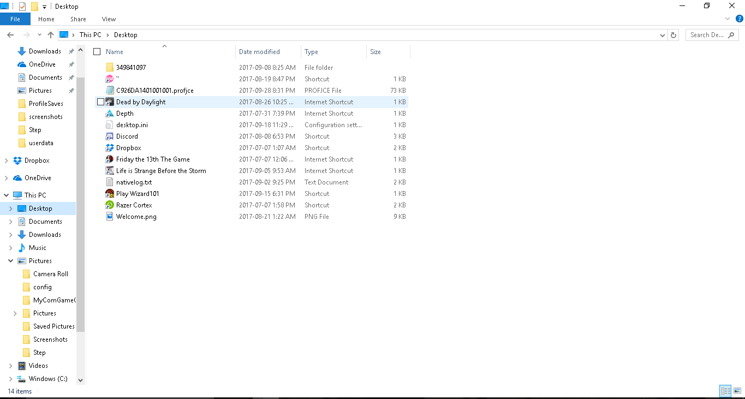
Task: Select the 349841097 folder icon
Action: click(x=110, y=68)
